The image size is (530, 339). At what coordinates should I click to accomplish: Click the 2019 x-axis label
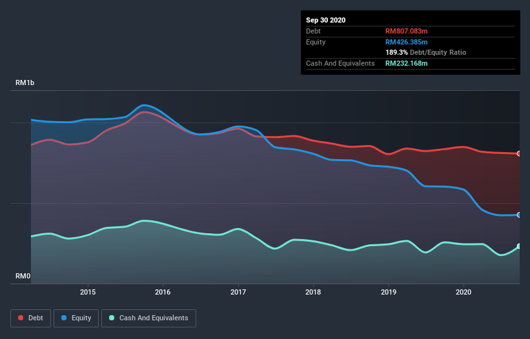[389, 292]
